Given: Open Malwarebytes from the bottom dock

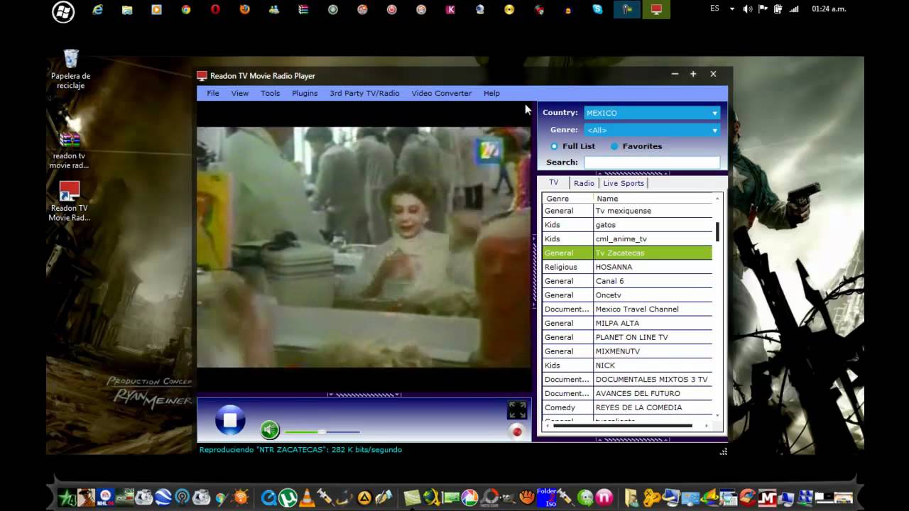Looking at the screenshot, I should point(768,498).
